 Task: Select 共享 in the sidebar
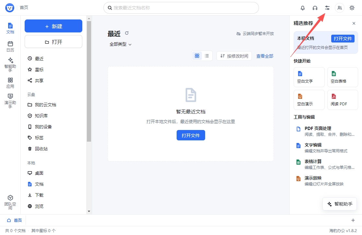54,81
